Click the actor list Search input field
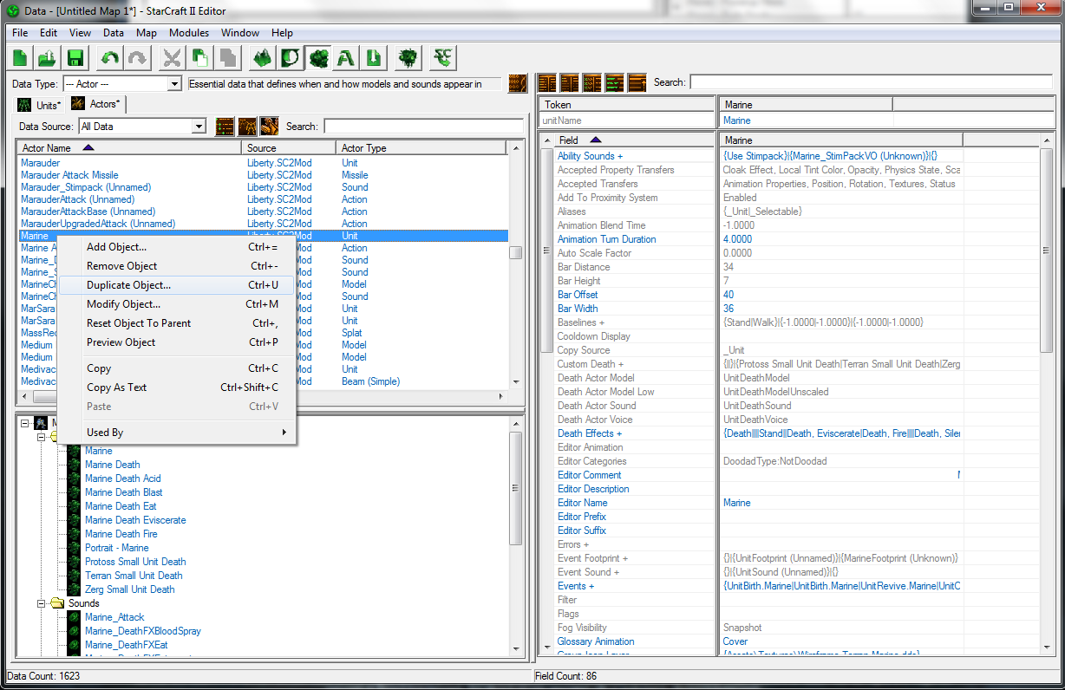Screen dimensions: 1065x690 coord(422,127)
